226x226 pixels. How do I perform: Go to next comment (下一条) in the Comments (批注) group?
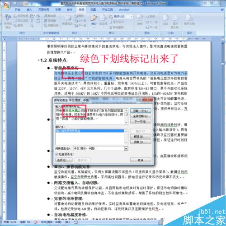click(x=80, y=25)
